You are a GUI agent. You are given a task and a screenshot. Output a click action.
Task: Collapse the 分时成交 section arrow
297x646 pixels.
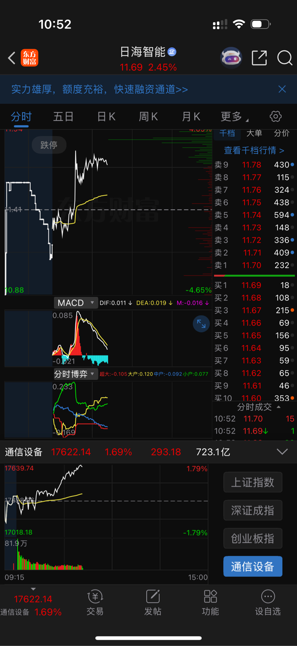click(278, 407)
